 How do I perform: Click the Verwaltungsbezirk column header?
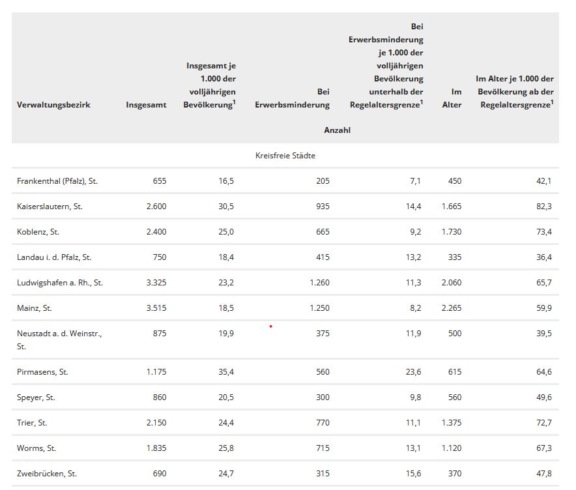pyautogui.click(x=53, y=105)
